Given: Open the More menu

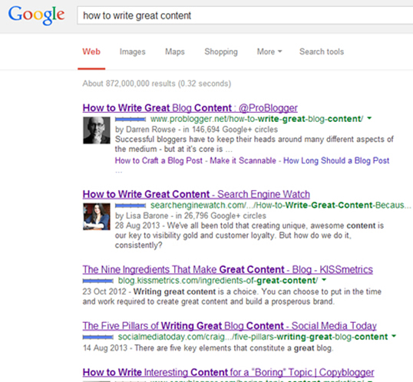Looking at the screenshot, I should tap(269, 51).
